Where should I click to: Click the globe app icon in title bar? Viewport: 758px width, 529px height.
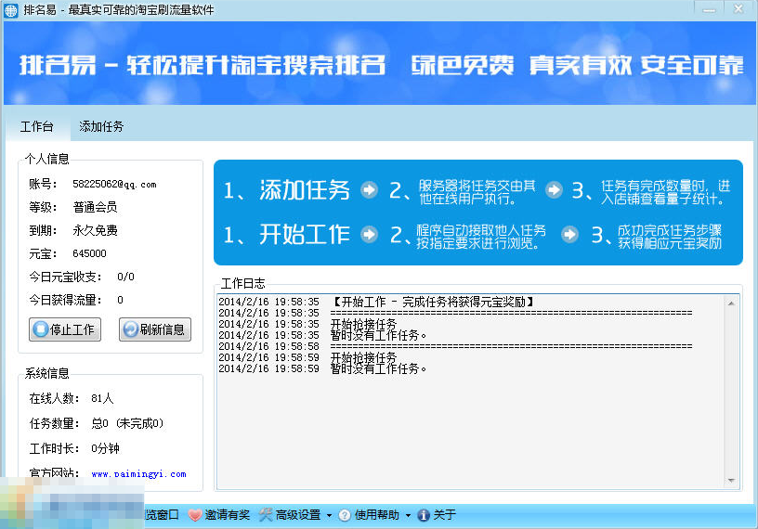pyautogui.click(x=12, y=10)
